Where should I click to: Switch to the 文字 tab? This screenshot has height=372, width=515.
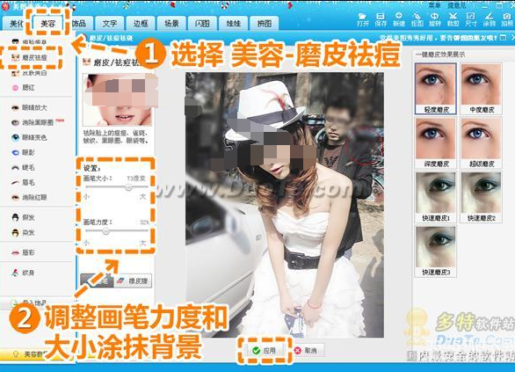[x=109, y=24]
